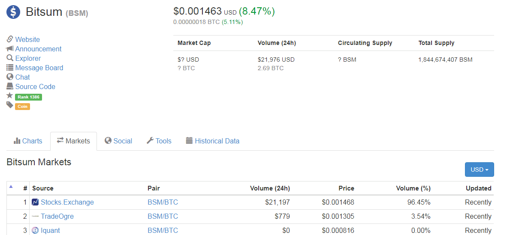Click the chain link icon beside Website
513x235 pixels.
10,39
